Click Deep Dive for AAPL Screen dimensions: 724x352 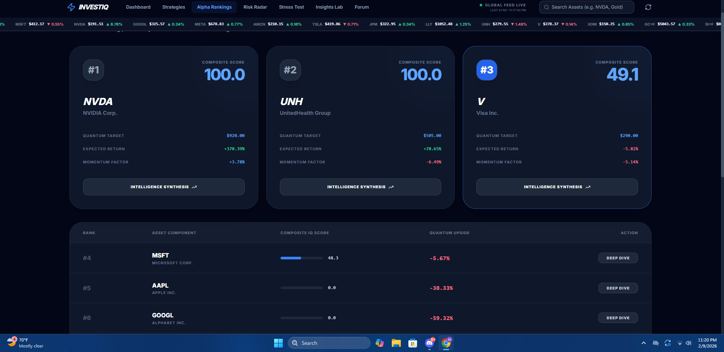(x=618, y=288)
